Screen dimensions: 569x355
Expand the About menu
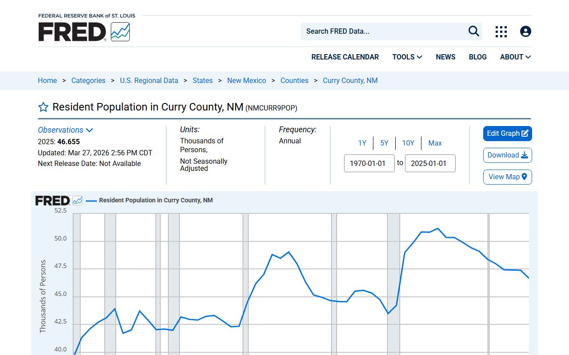[x=515, y=57]
